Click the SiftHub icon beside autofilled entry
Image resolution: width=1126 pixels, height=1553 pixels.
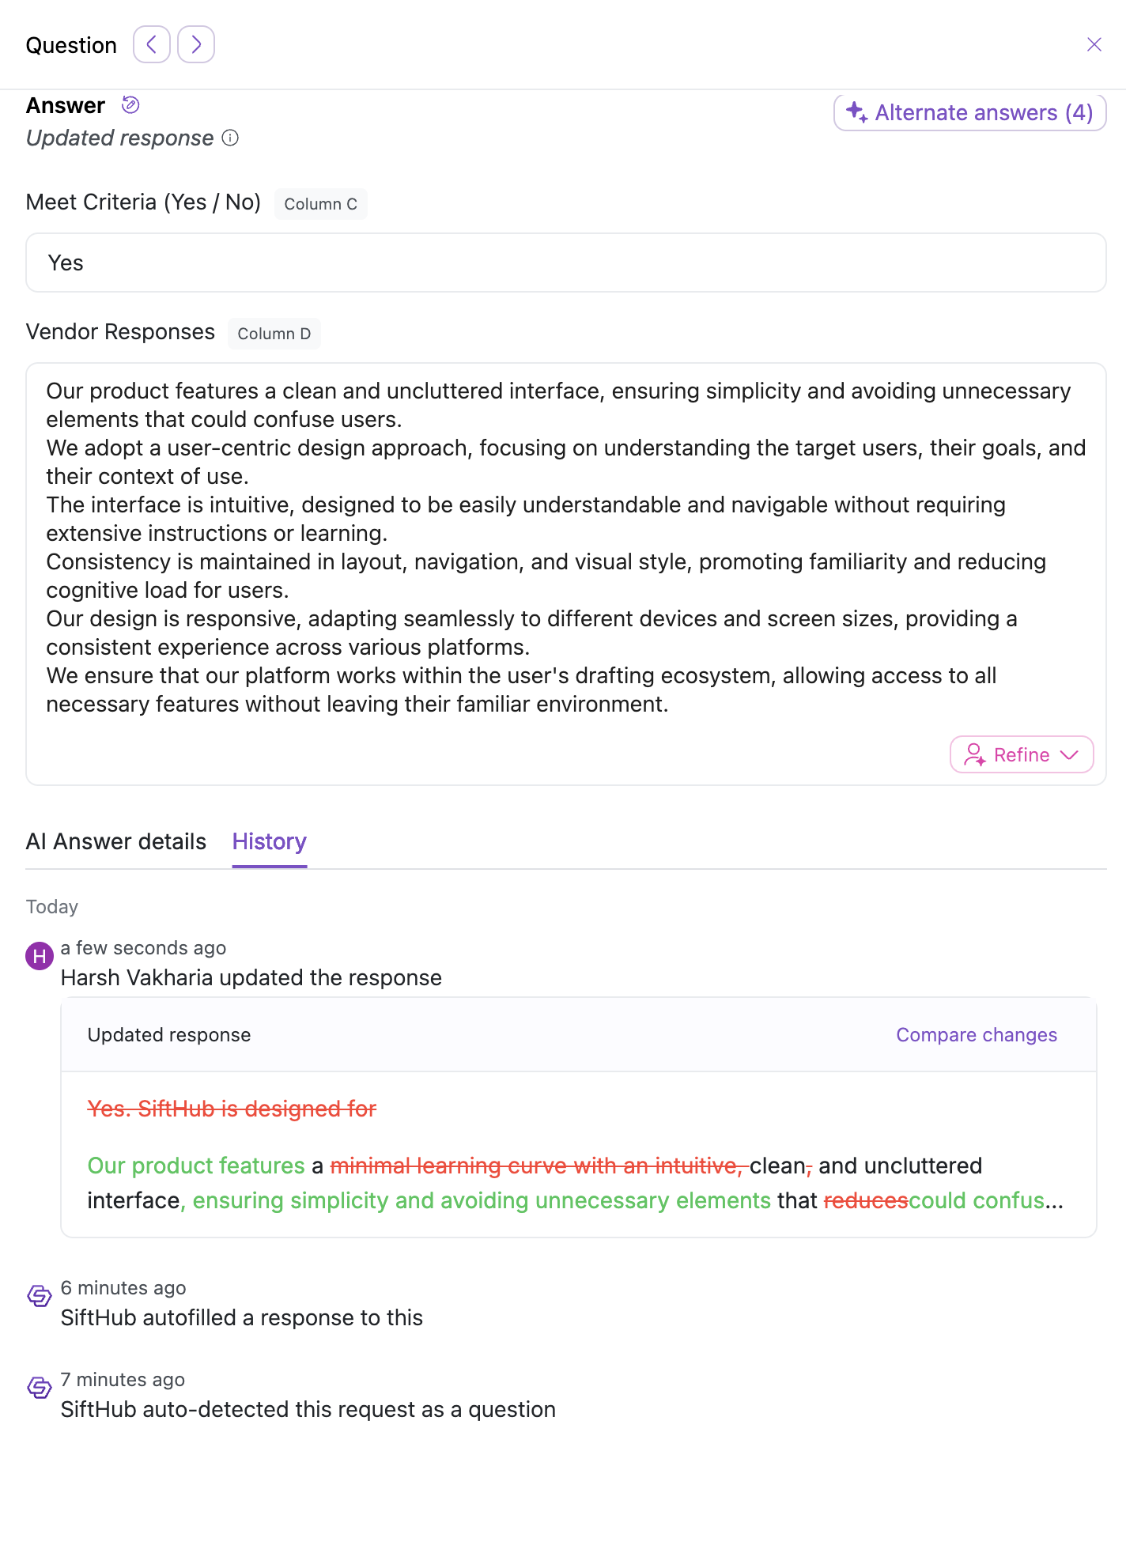point(40,1296)
